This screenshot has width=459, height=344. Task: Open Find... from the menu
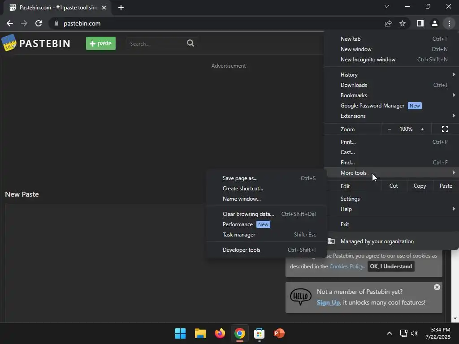tap(391, 162)
